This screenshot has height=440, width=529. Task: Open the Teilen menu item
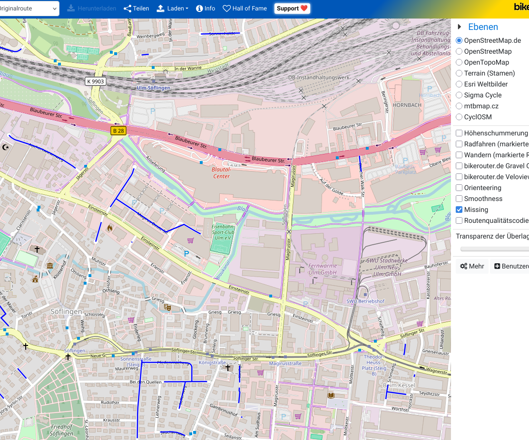pyautogui.click(x=136, y=9)
